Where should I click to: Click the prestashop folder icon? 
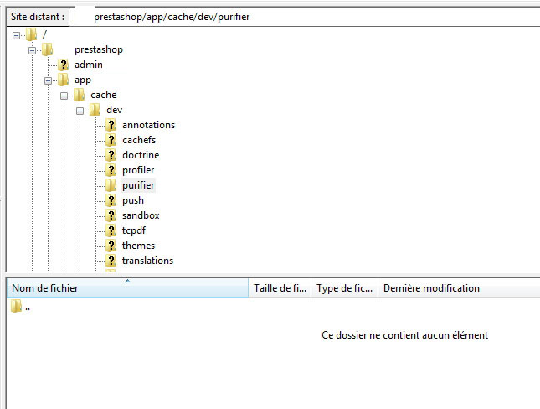(x=47, y=49)
